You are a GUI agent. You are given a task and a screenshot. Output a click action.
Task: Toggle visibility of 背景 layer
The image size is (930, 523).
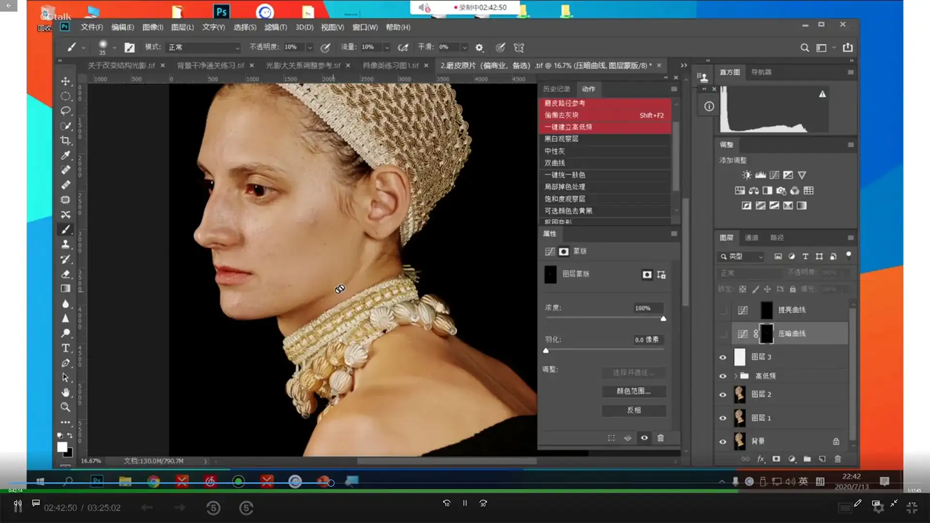[x=723, y=442]
